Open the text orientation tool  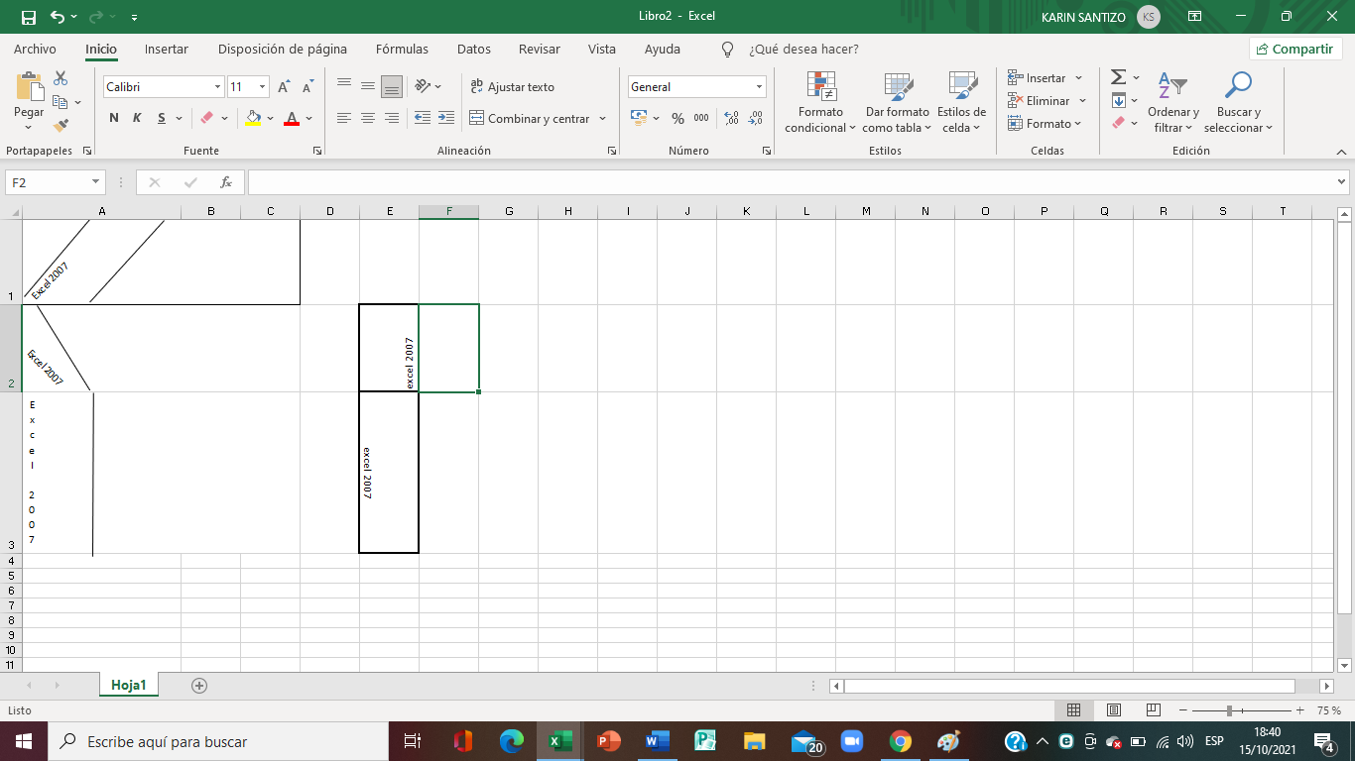[423, 86]
